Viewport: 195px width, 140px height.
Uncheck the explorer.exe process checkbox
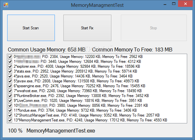(10, 66)
